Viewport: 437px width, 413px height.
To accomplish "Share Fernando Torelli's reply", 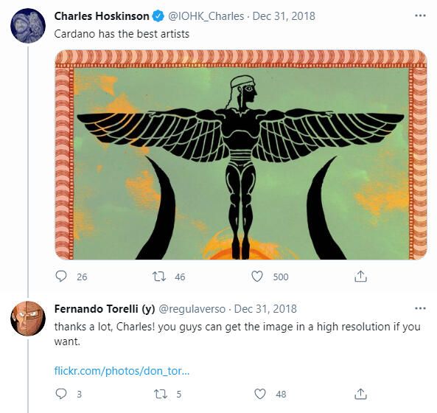I will [360, 394].
